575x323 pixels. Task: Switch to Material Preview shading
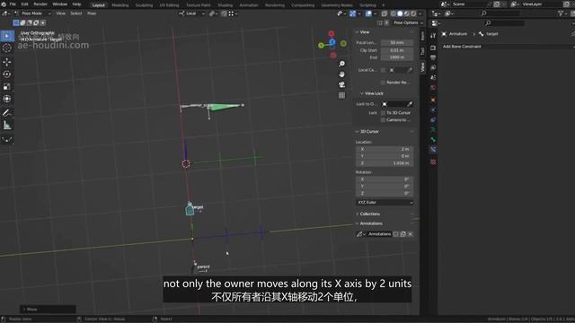pyautogui.click(x=407, y=13)
